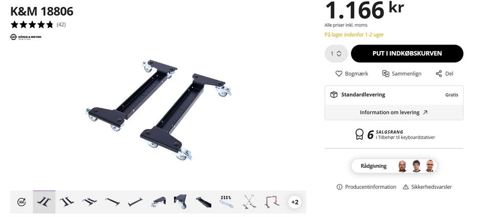491x217 pixels.
Task: Open the Rådgivning advisors button
Action: (x=394, y=166)
